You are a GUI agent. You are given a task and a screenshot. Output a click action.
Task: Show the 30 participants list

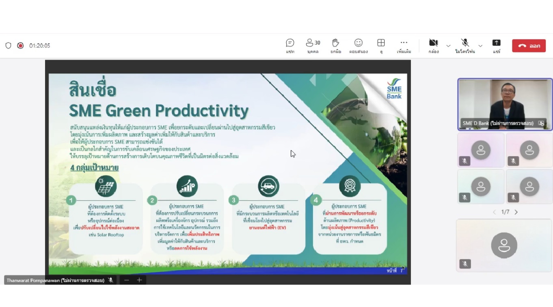click(x=313, y=46)
